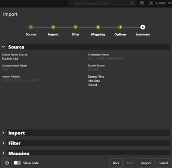Open the ADMIN account dropdown arrow

click(169, 3)
